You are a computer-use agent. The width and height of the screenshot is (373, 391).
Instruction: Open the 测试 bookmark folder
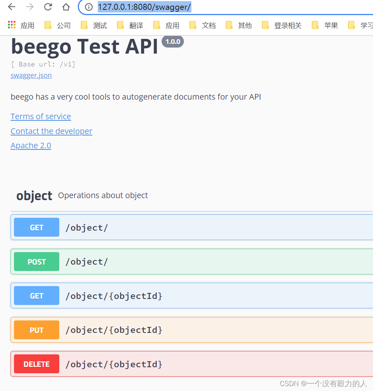click(x=94, y=25)
